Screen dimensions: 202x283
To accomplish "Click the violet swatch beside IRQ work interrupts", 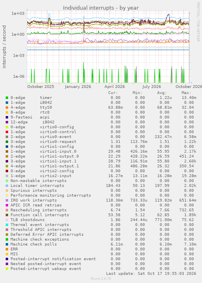I will tap(7, 200).
